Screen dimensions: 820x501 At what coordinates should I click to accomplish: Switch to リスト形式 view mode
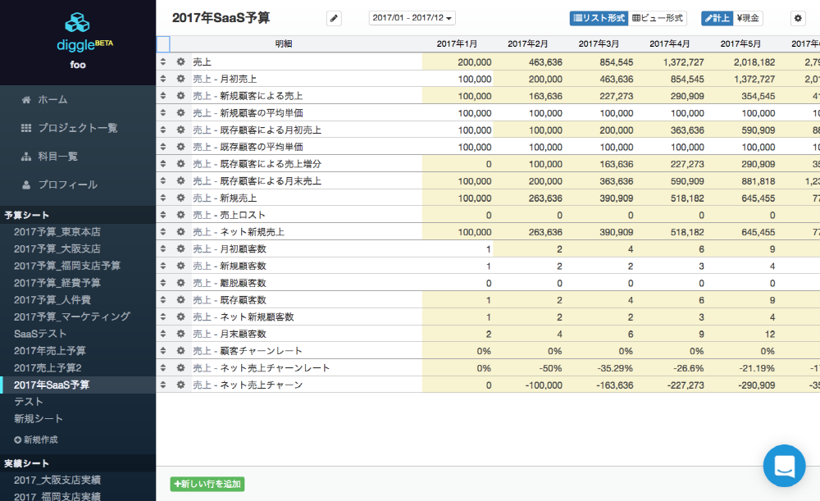pos(599,18)
